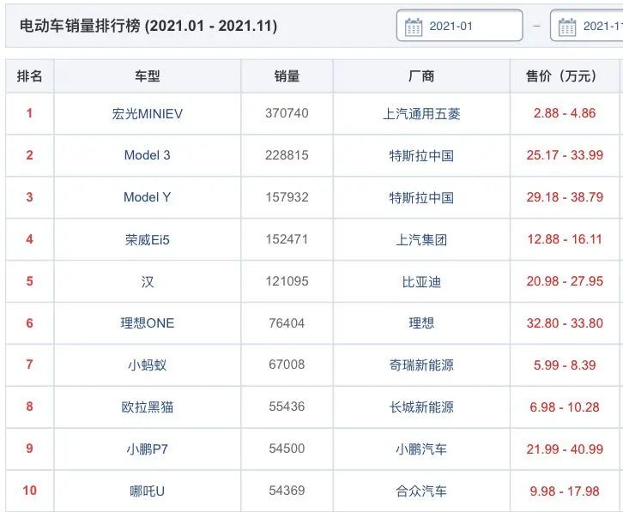623x512 pixels.
Task: Select sales figure 121095
Action: [287, 281]
